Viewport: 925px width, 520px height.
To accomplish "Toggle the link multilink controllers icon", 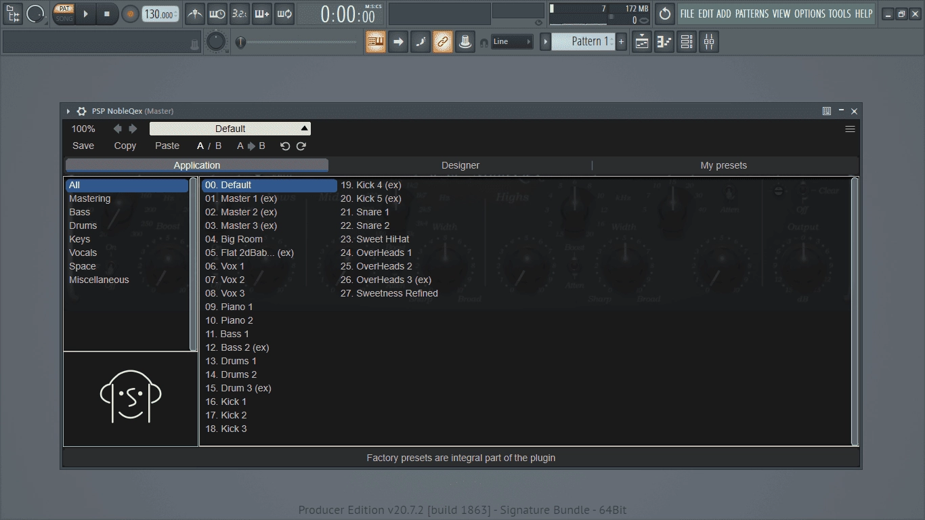I will 443,42.
